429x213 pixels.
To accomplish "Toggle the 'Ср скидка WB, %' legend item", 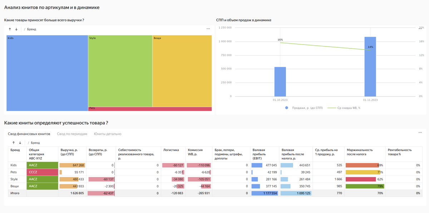I will coord(344,108).
